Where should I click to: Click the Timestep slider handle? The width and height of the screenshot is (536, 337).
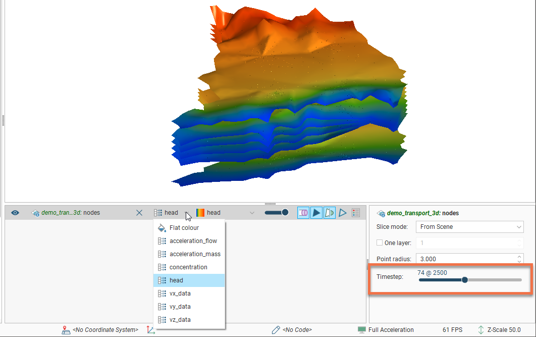pyautogui.click(x=465, y=280)
